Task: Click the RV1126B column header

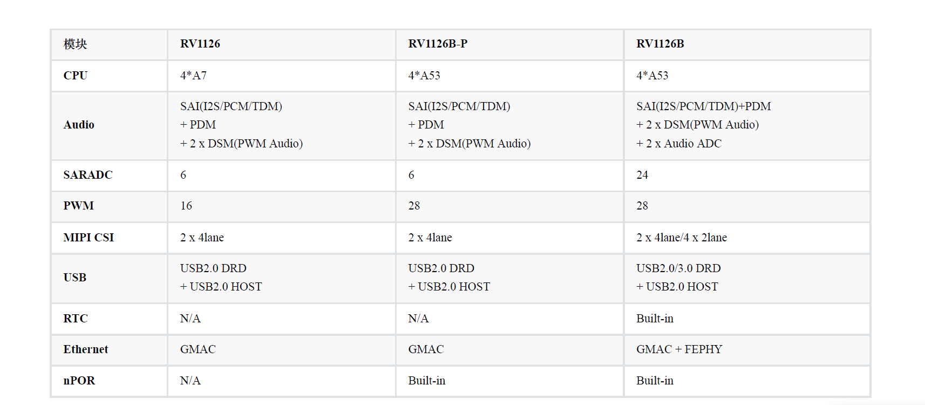Action: pyautogui.click(x=660, y=44)
